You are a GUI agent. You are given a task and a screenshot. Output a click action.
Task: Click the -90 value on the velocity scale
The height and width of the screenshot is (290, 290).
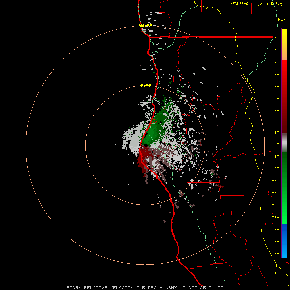pos(275,252)
